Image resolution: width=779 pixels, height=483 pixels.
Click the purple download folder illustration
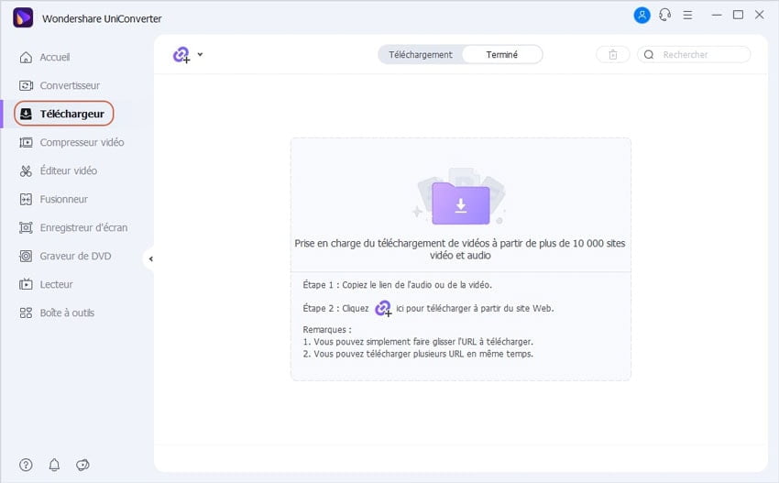(x=460, y=202)
